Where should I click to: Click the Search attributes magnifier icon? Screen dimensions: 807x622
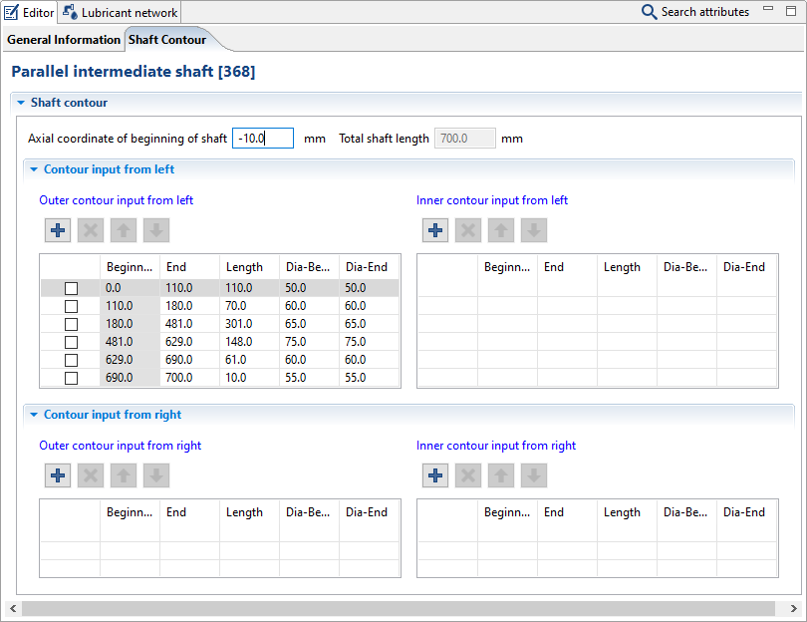pyautogui.click(x=649, y=12)
